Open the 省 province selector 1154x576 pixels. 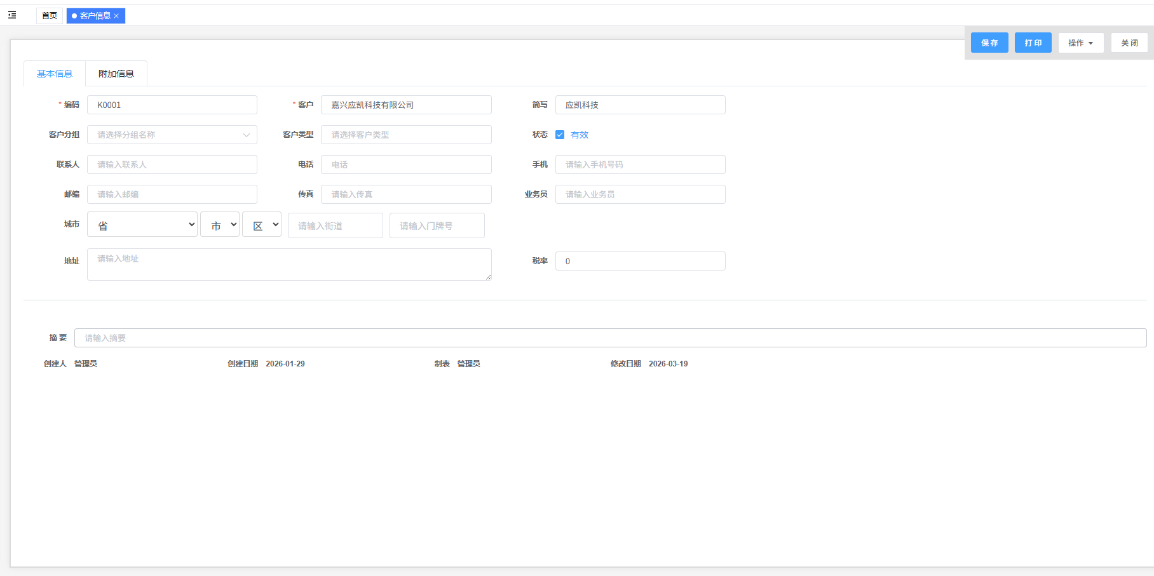[142, 225]
